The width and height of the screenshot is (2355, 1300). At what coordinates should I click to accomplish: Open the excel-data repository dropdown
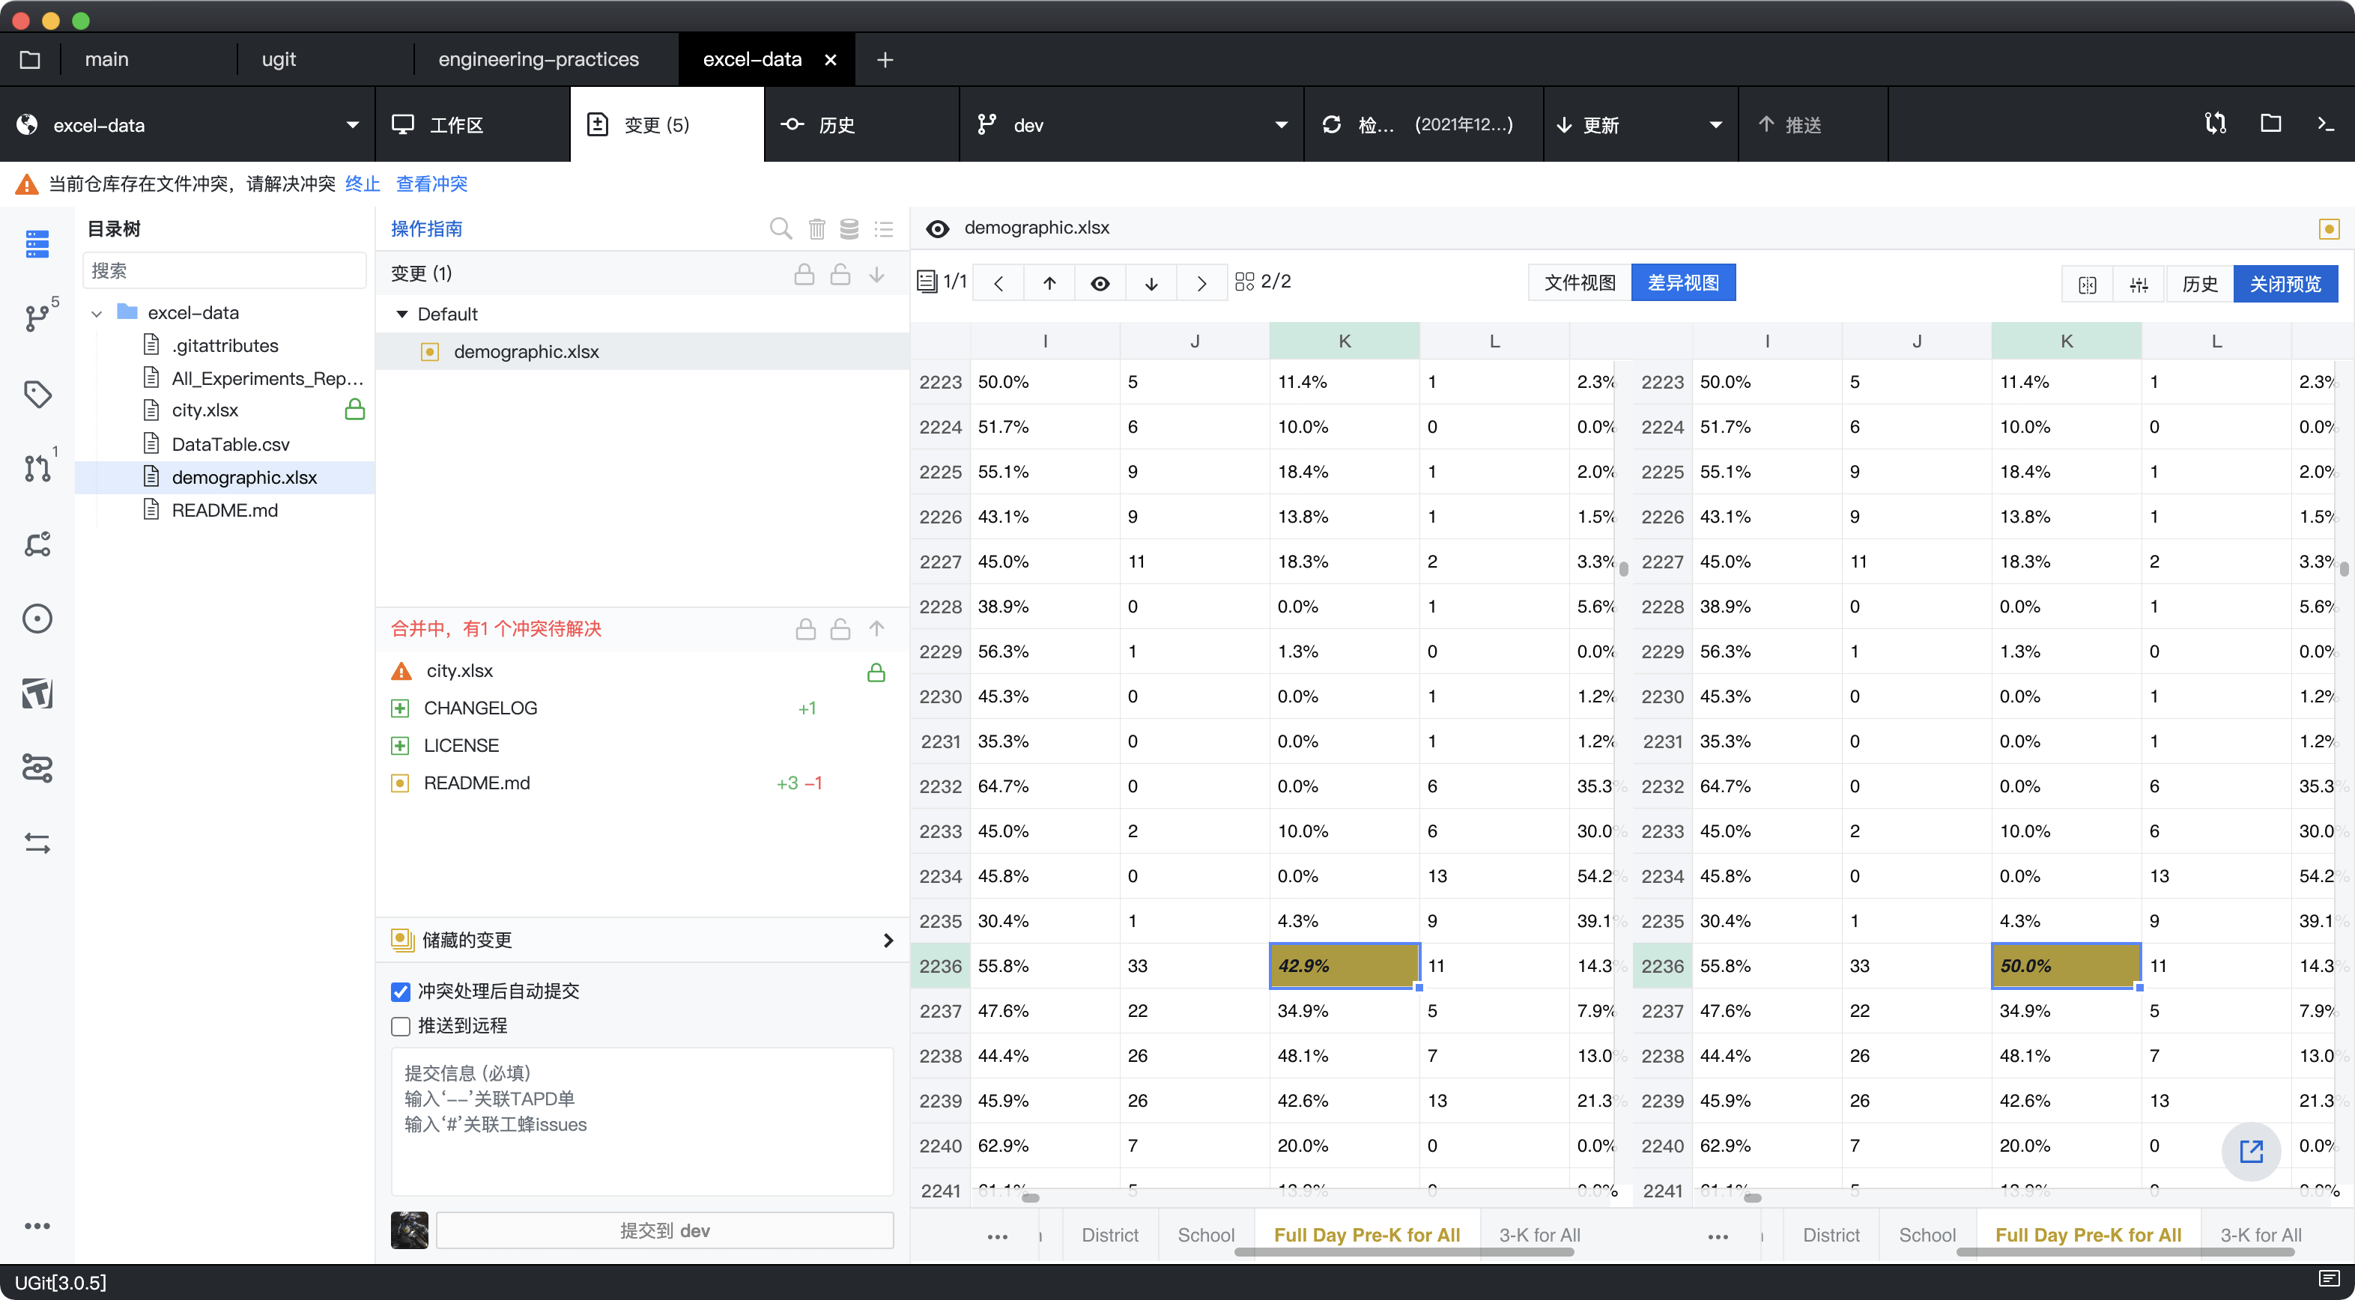[x=187, y=124]
